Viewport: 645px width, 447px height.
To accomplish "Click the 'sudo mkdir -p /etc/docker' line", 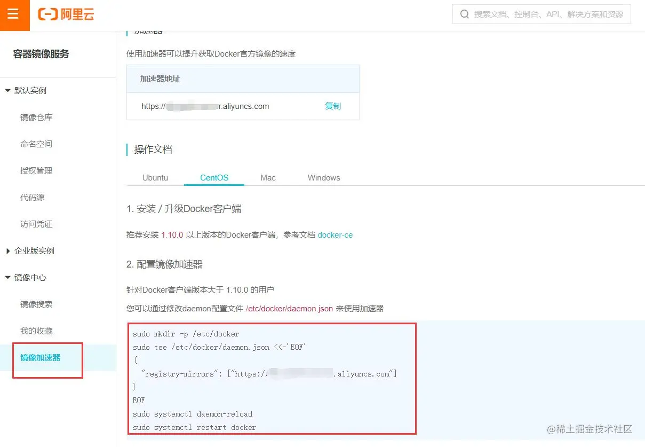I will [x=186, y=334].
